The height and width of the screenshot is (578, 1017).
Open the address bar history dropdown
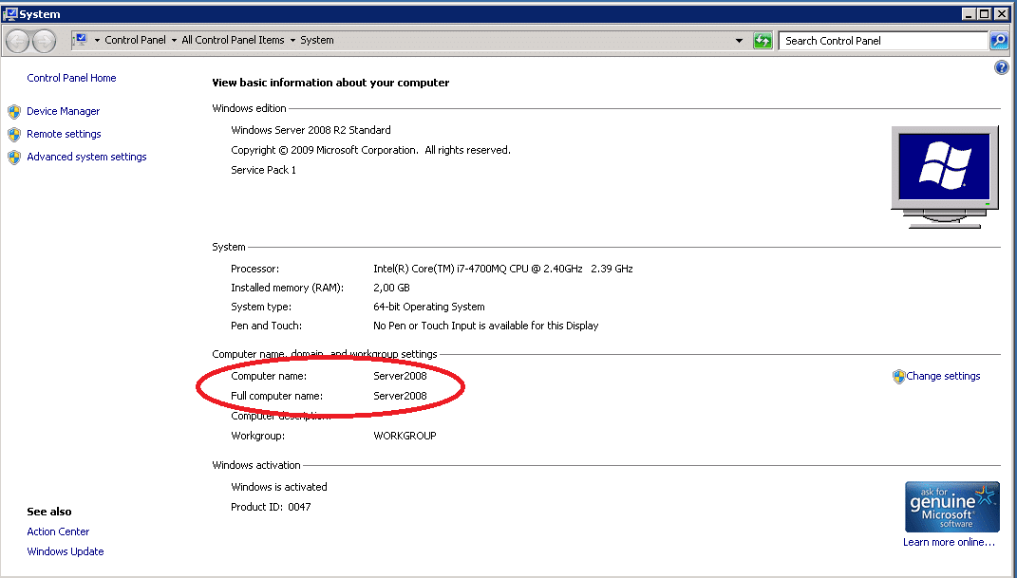739,41
